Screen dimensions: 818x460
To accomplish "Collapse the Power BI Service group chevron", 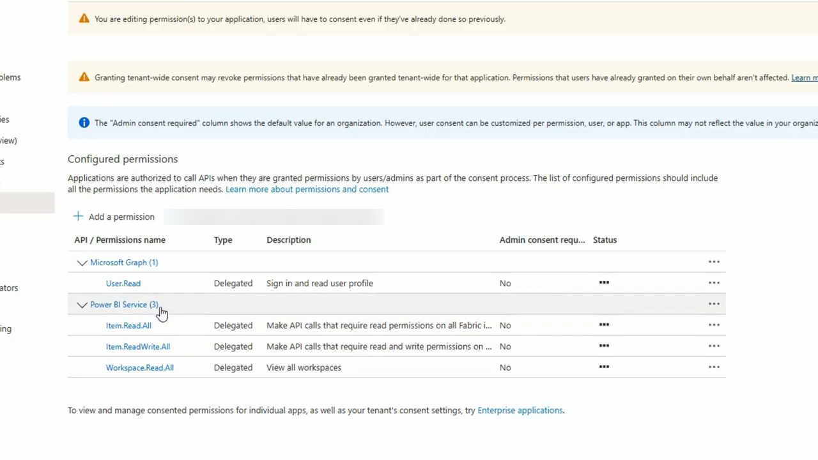I will [82, 305].
